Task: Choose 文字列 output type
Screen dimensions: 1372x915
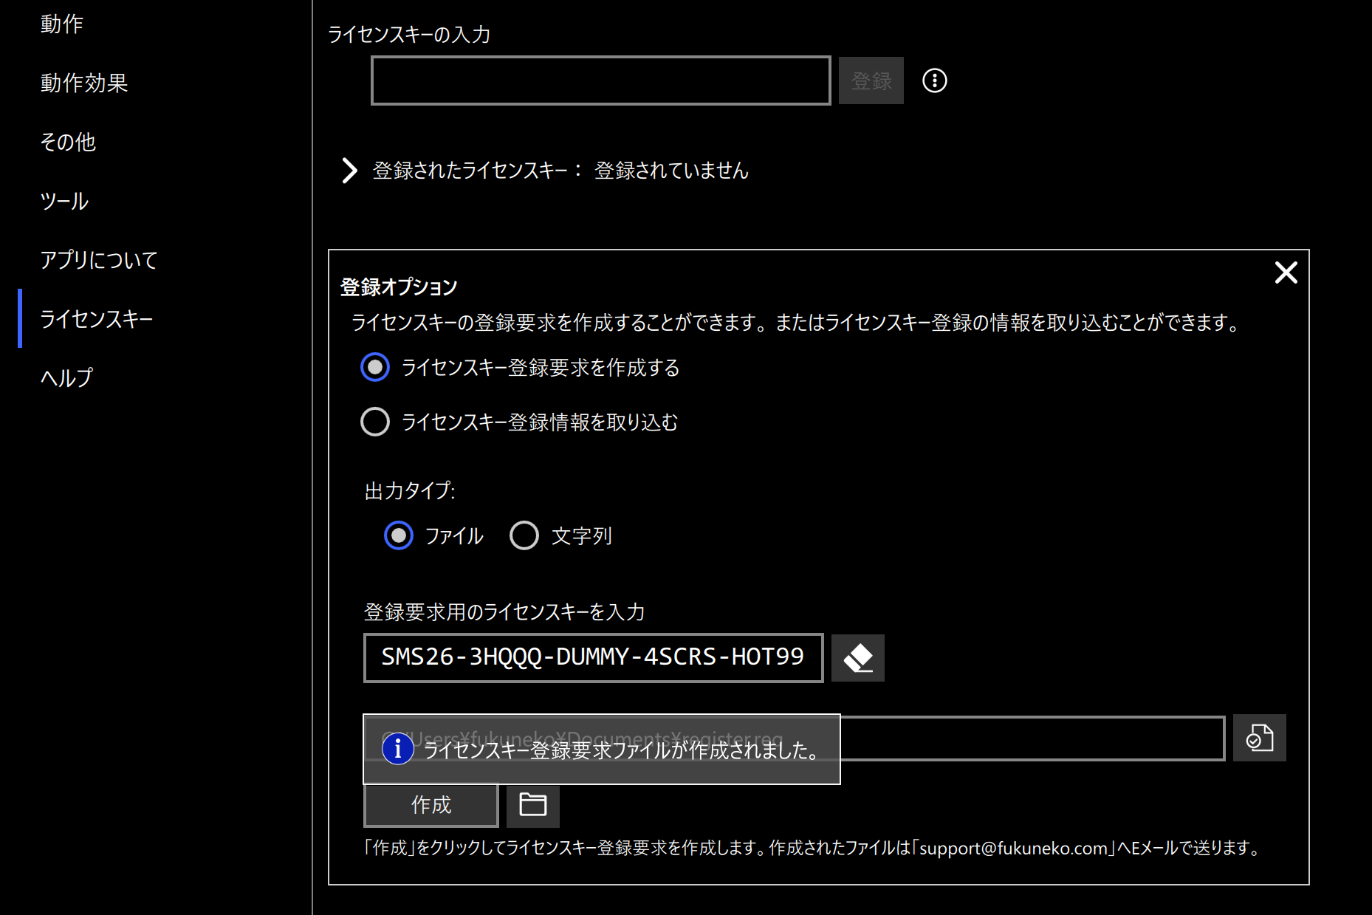Action: pos(524,535)
